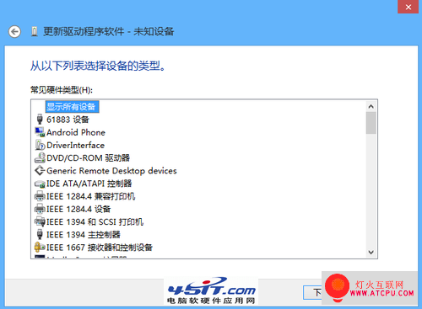Click the device icon beside the window title

tap(35, 31)
